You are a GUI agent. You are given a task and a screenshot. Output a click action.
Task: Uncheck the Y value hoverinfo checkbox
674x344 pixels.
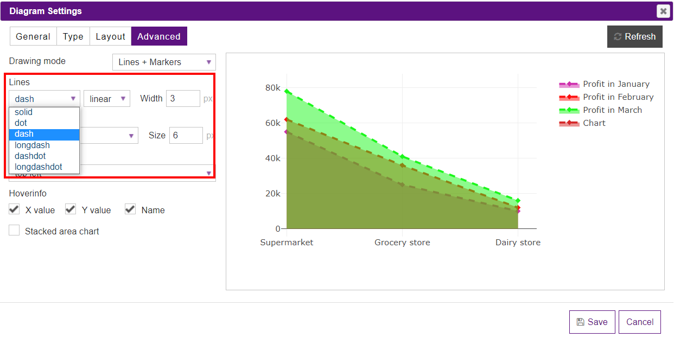(x=71, y=209)
